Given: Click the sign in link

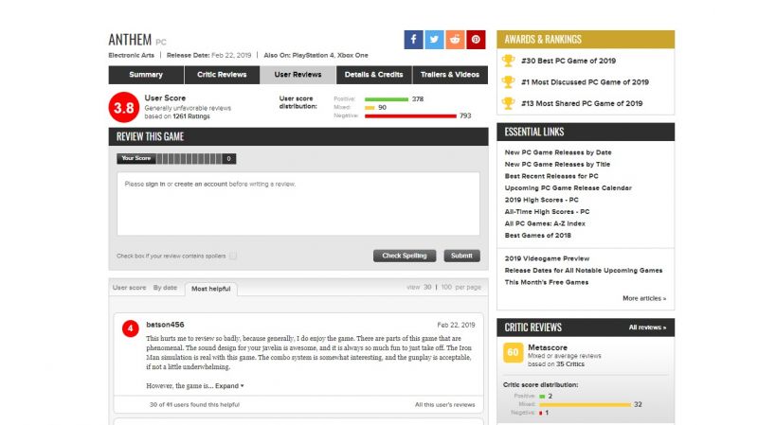Looking at the screenshot, I should pos(155,184).
